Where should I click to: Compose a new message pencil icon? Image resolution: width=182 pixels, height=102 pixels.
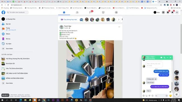[177, 94]
